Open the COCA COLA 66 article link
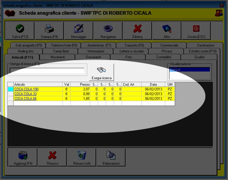The width and height of the screenshot is (228, 180). (x=25, y=99)
